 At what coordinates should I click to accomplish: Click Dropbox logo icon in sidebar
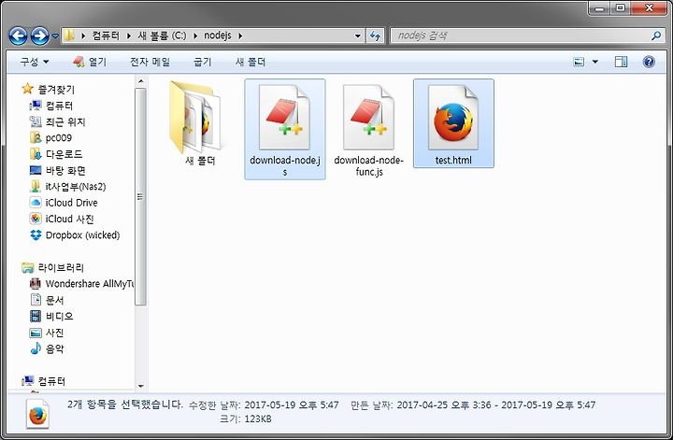tap(36, 235)
